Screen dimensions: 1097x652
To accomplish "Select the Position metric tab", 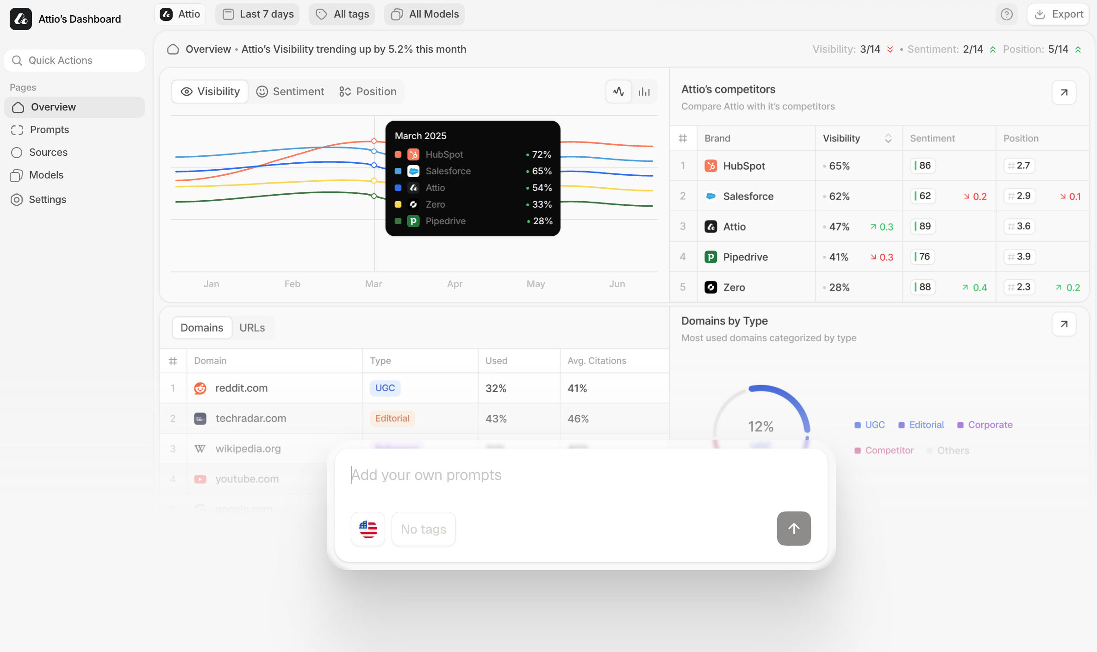I will [x=368, y=91].
